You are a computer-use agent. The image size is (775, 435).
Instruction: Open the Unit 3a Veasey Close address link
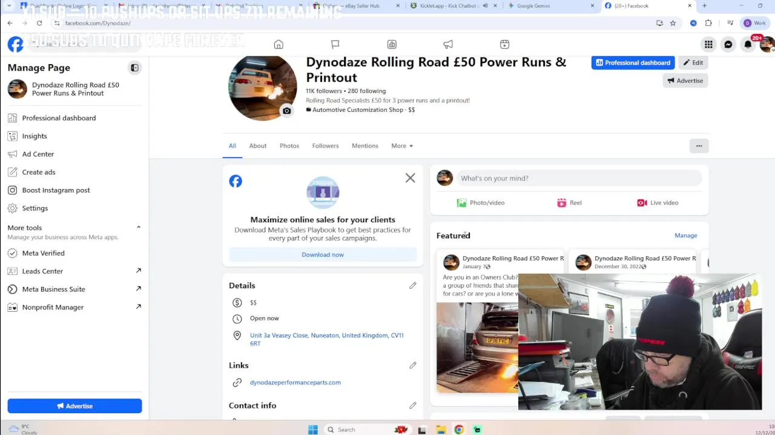tap(327, 339)
